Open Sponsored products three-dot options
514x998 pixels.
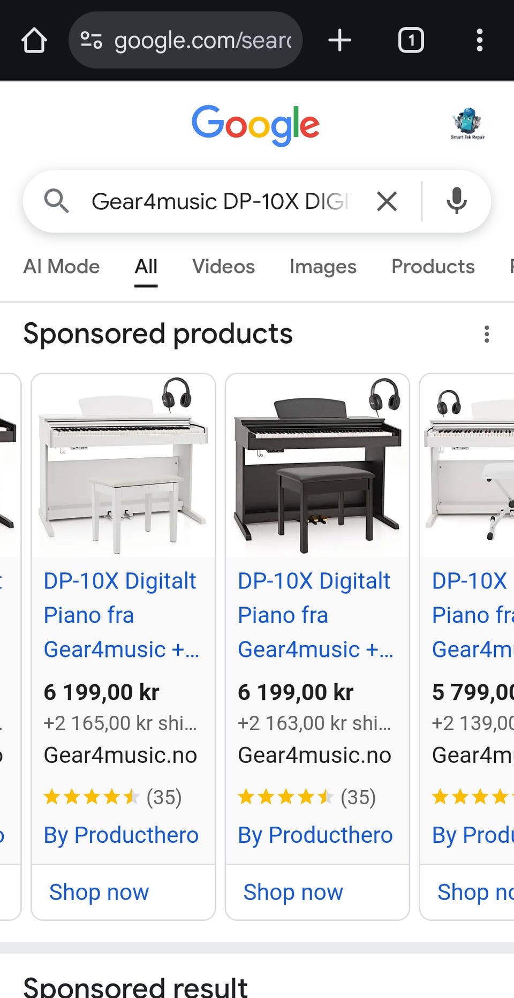click(x=487, y=334)
